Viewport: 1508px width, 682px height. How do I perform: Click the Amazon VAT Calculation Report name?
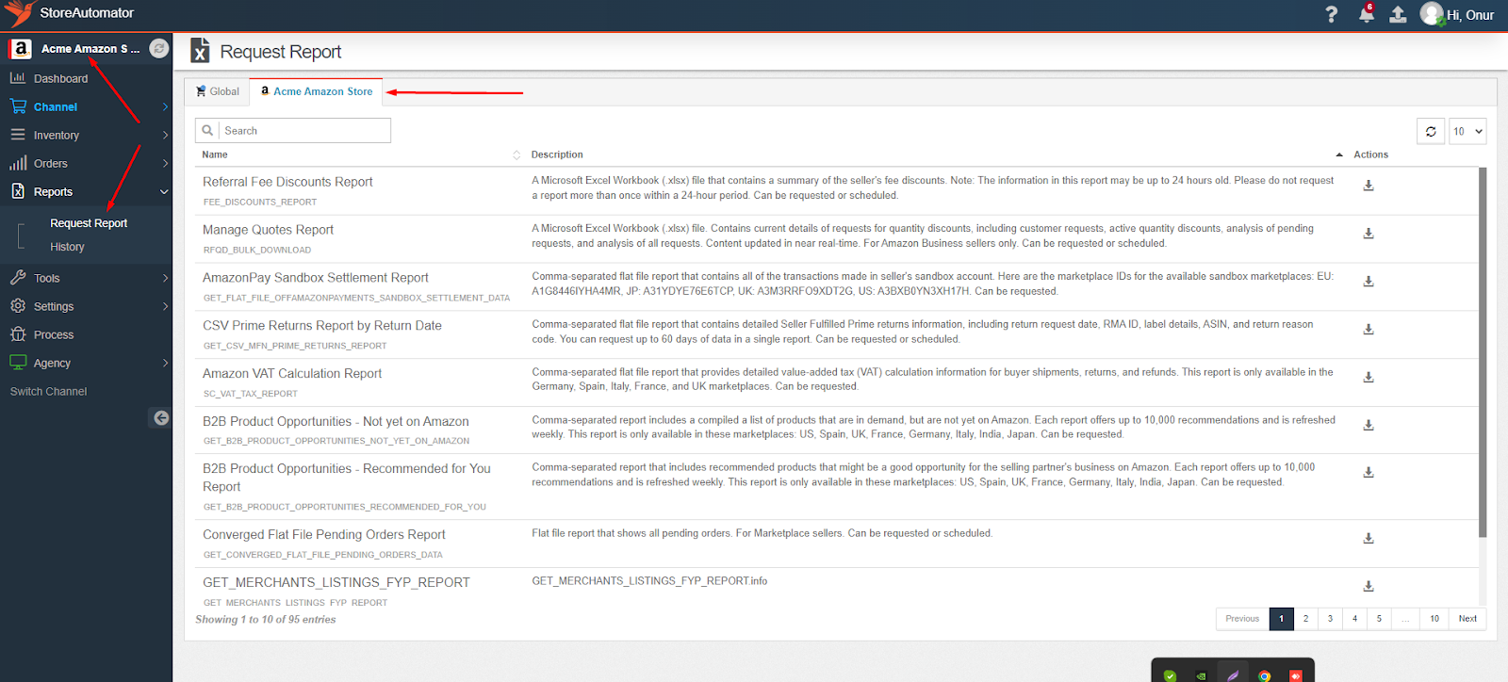tap(292, 374)
